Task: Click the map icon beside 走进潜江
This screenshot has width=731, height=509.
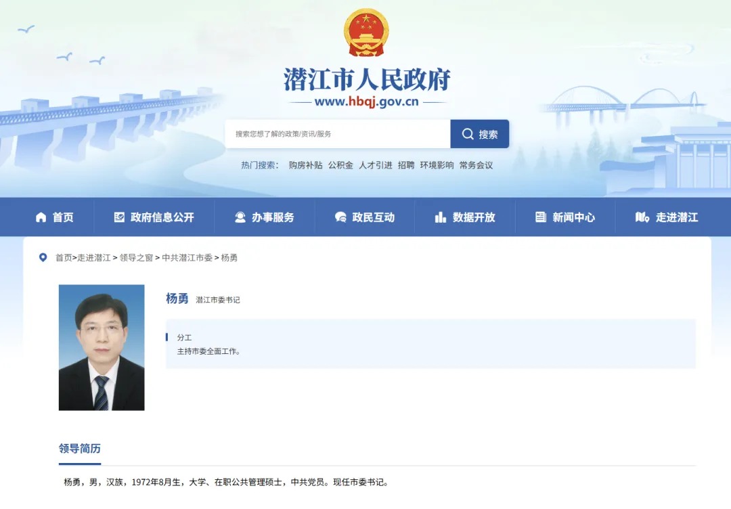Action: click(x=642, y=217)
